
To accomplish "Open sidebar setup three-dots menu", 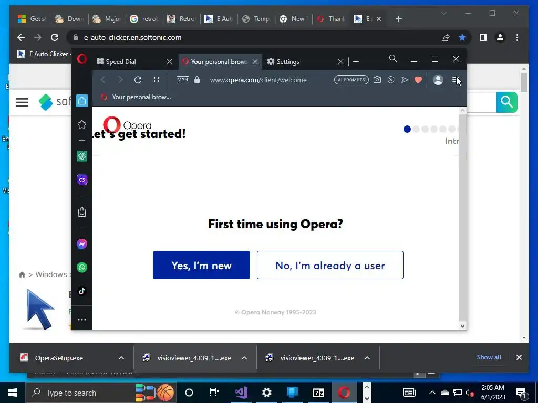I will coord(81,320).
